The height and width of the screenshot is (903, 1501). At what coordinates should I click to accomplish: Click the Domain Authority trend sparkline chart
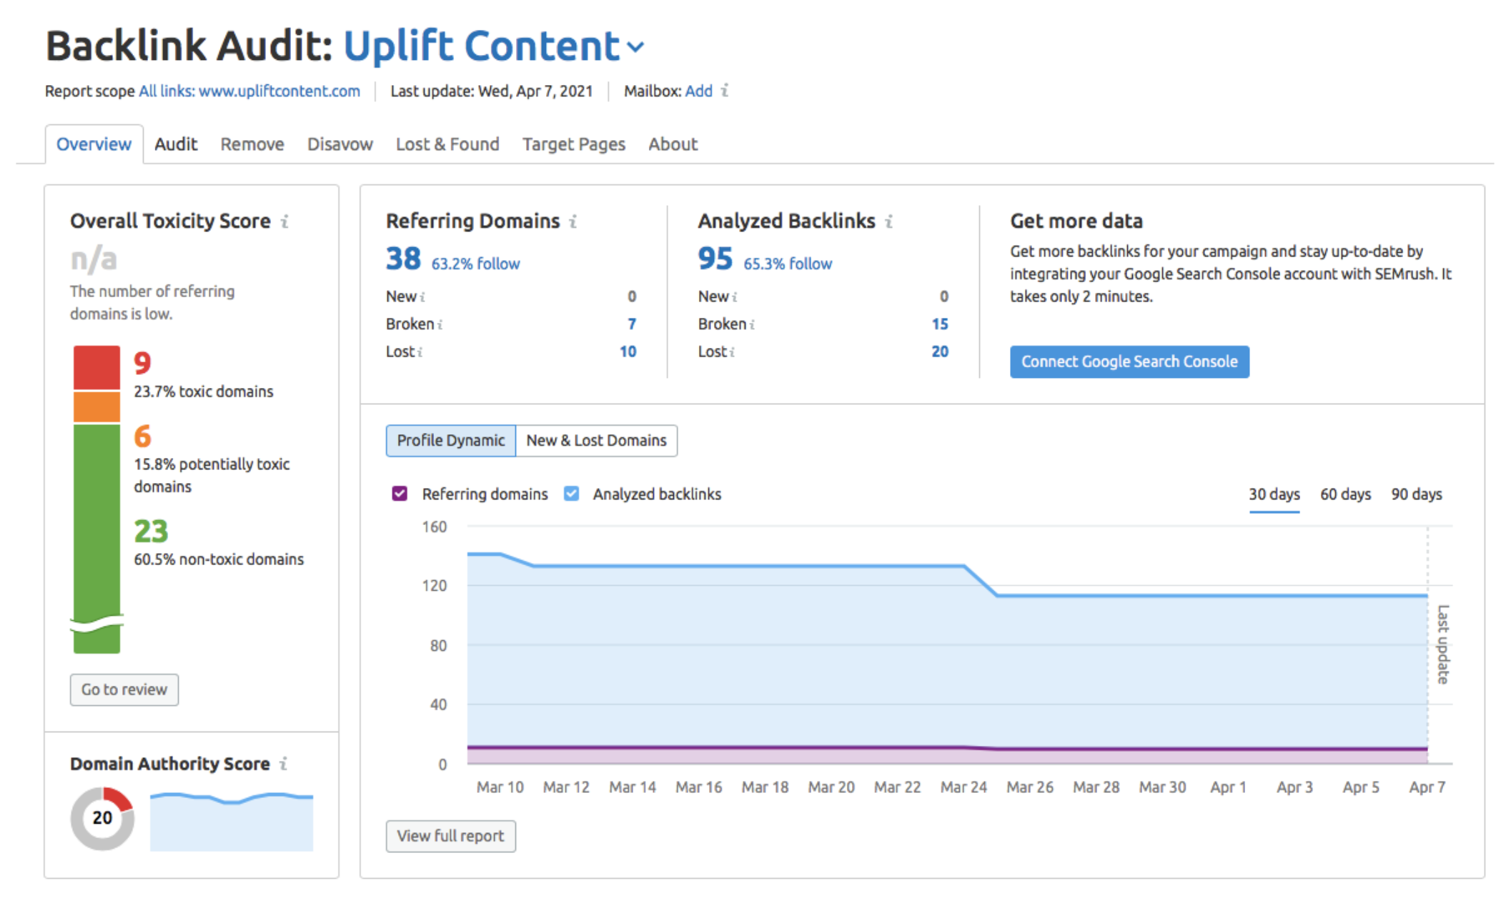point(232,822)
